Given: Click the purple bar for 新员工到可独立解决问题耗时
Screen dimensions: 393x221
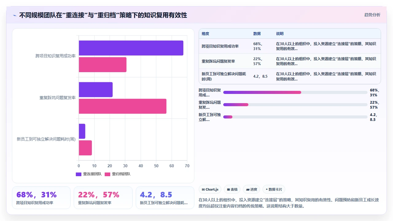Looking at the screenshot, I should tap(82, 131).
